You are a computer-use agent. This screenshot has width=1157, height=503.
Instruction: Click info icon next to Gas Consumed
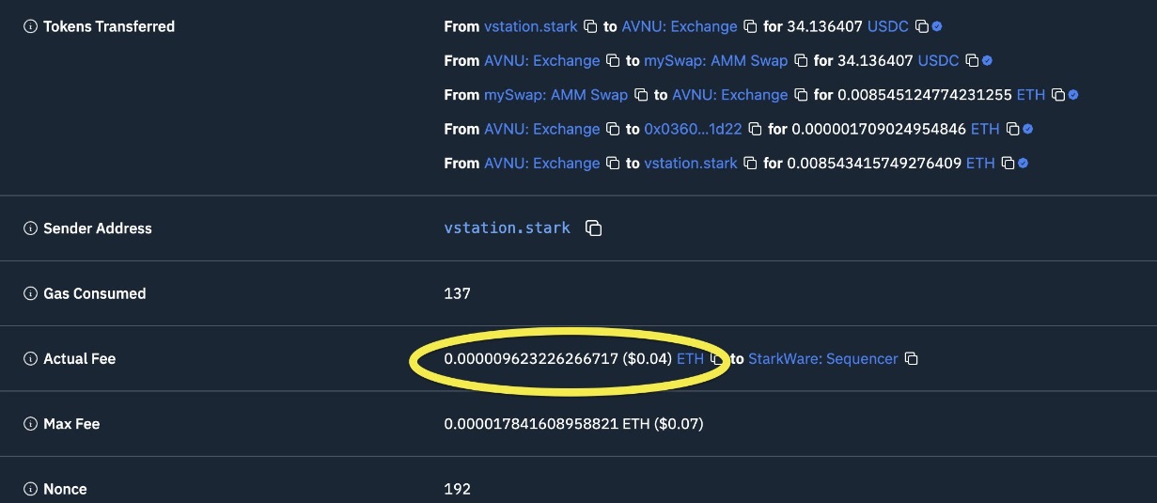click(30, 294)
